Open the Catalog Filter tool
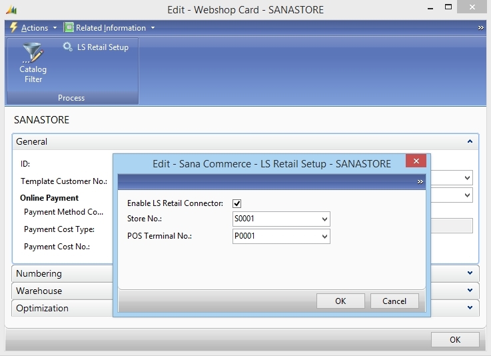This screenshot has height=356, width=491. coord(33,63)
